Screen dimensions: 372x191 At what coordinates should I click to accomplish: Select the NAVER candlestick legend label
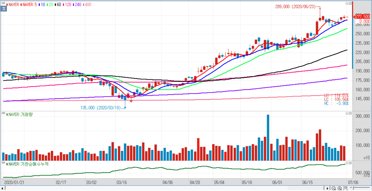pos(14,5)
